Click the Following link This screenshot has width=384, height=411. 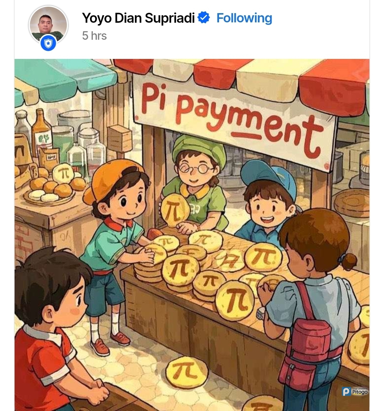(244, 18)
